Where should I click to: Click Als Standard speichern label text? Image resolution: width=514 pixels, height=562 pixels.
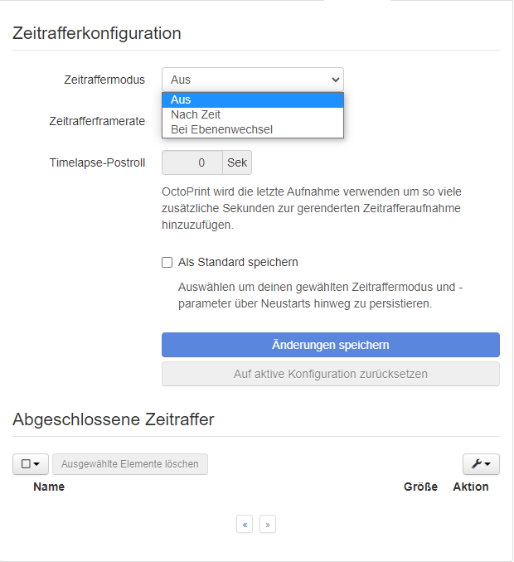pyautogui.click(x=238, y=263)
